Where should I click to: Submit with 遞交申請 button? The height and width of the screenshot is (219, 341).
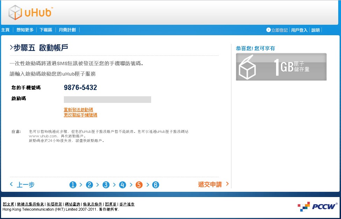click(213, 184)
